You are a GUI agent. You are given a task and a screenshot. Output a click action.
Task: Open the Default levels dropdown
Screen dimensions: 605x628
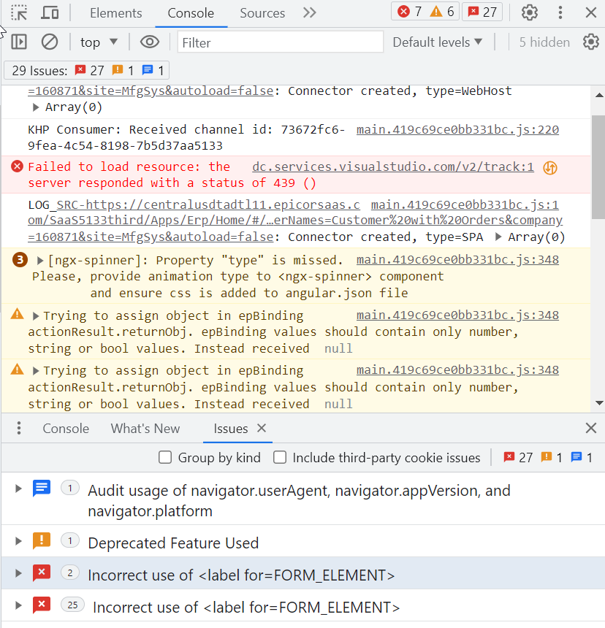point(437,42)
